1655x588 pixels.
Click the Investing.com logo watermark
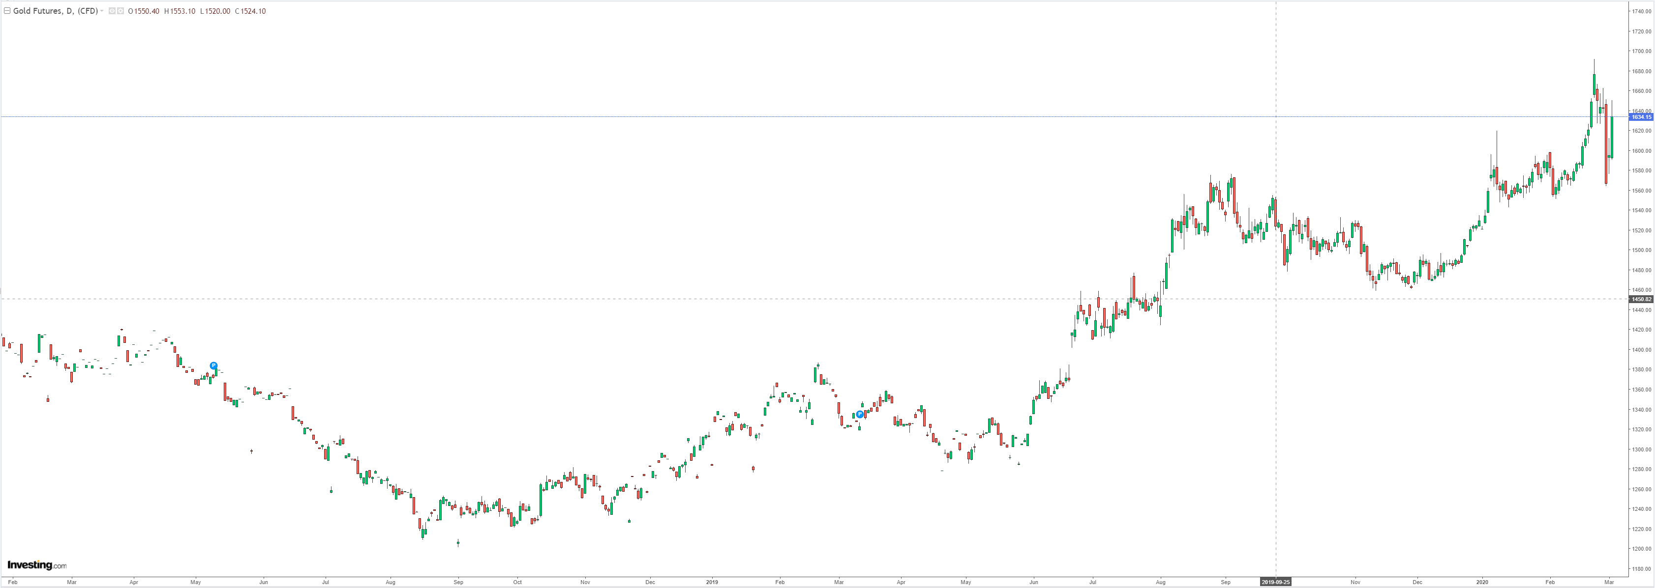[x=36, y=565]
